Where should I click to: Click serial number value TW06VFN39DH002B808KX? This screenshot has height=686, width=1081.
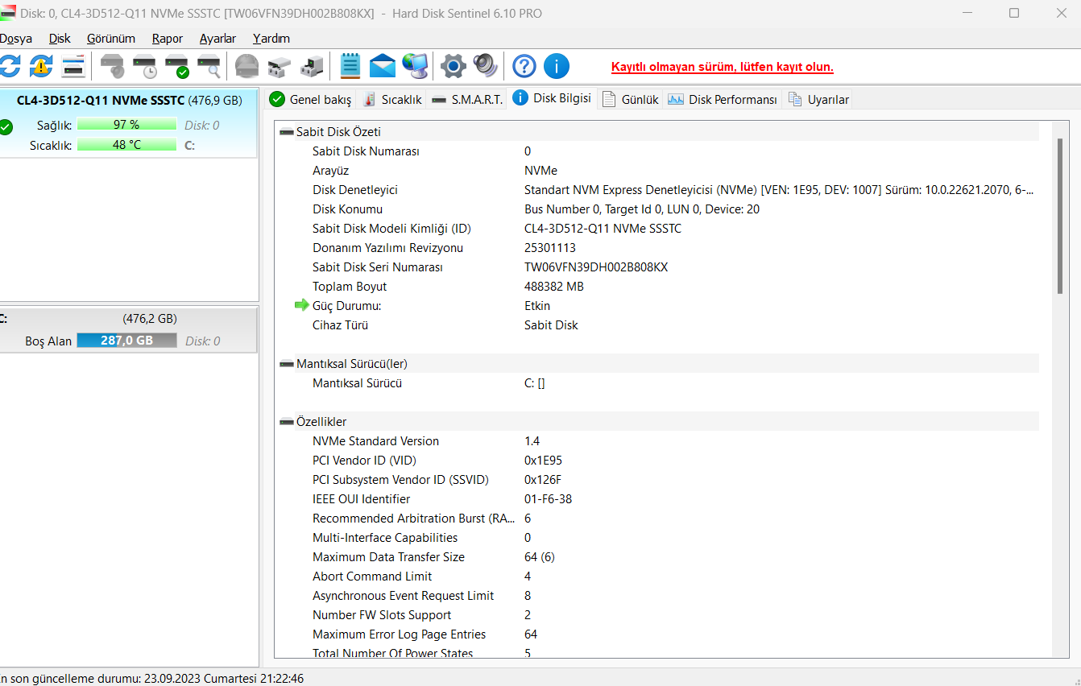pyautogui.click(x=596, y=267)
